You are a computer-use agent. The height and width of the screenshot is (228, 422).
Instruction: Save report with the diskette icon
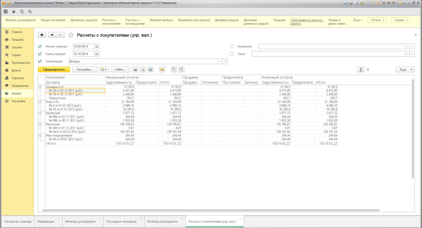tap(150, 70)
